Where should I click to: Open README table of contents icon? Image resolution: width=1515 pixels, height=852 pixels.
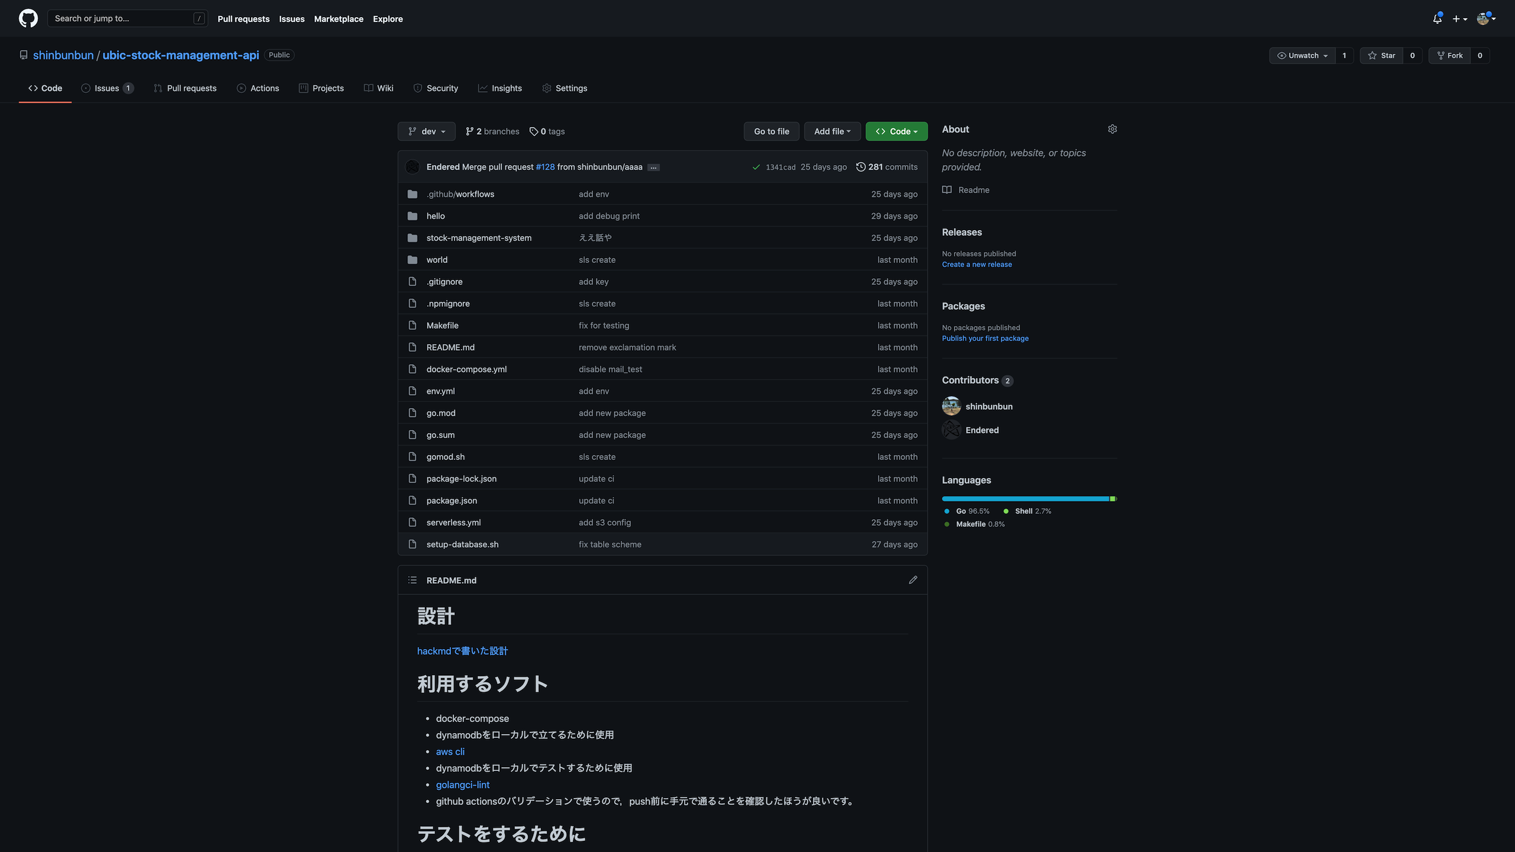[x=412, y=580]
